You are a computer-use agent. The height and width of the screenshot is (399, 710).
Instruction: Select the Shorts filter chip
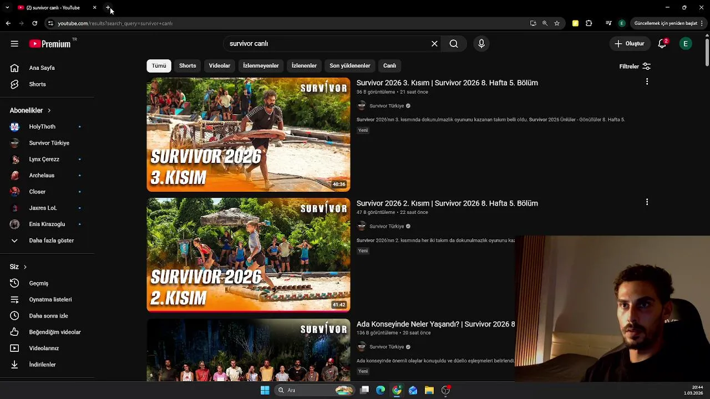[x=187, y=66]
